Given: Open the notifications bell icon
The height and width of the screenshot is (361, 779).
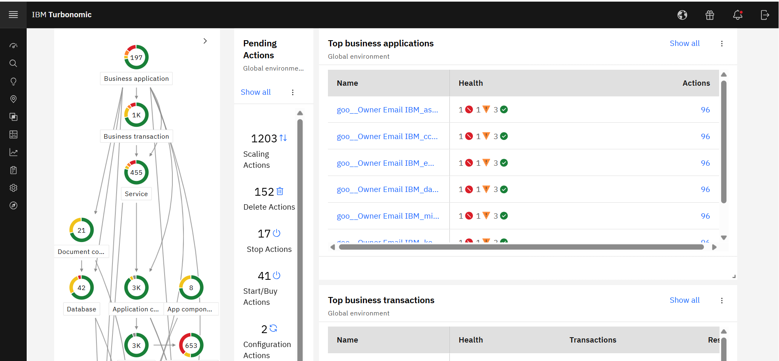Looking at the screenshot, I should (737, 15).
